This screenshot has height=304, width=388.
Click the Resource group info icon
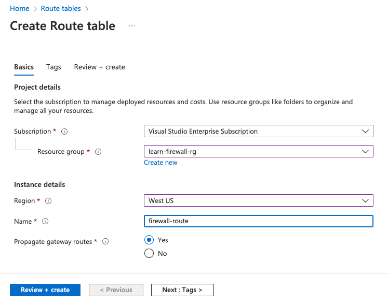click(98, 152)
